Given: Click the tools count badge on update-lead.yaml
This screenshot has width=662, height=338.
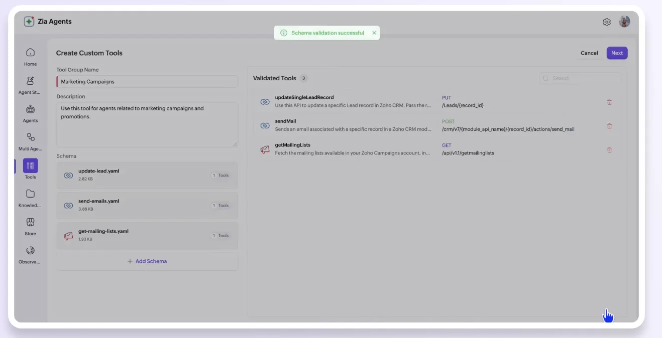Looking at the screenshot, I should click(x=220, y=176).
